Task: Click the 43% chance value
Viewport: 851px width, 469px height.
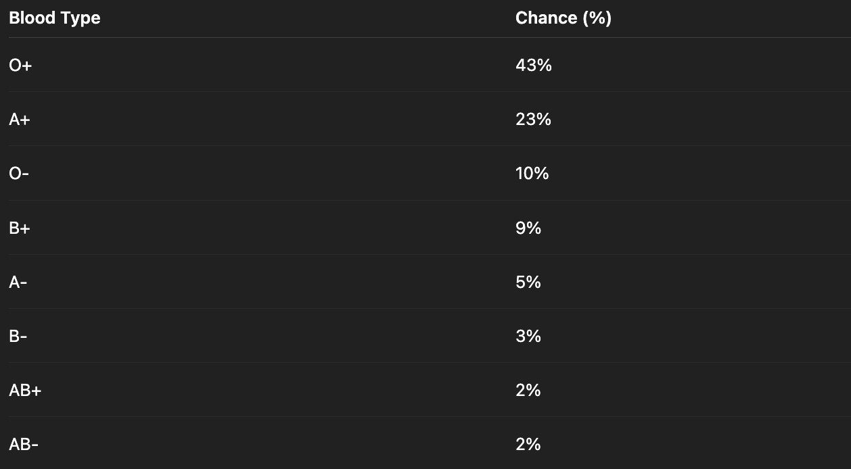Action: (x=533, y=66)
